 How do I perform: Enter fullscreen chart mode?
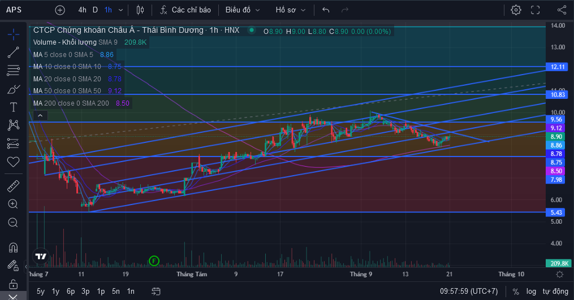pyautogui.click(x=535, y=10)
